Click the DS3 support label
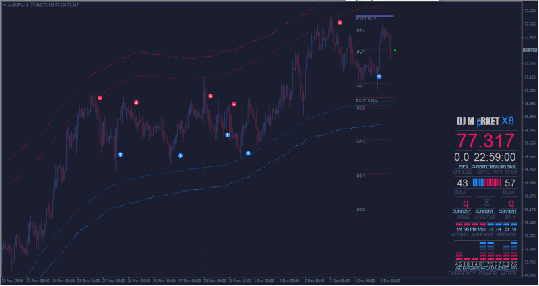 coord(360,142)
